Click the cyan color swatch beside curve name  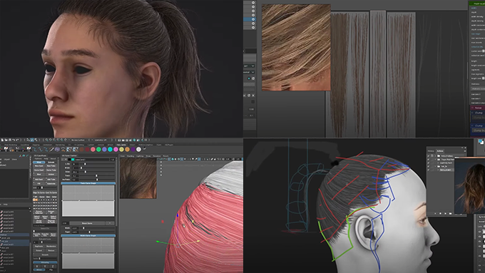(73, 160)
